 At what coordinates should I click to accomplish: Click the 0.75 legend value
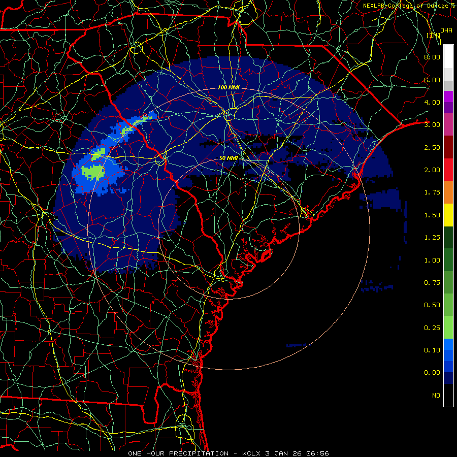point(432,283)
